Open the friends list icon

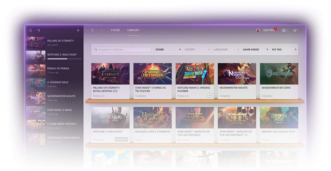pos(284,30)
